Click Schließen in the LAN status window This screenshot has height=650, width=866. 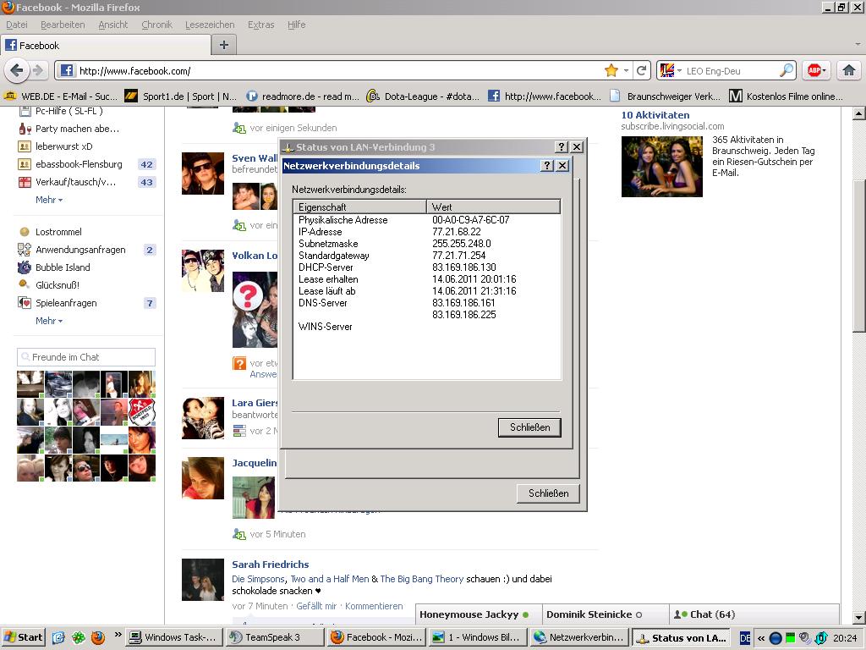pyautogui.click(x=548, y=493)
